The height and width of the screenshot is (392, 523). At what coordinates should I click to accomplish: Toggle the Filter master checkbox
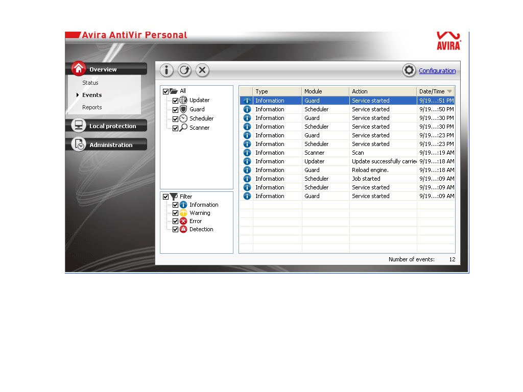[166, 197]
